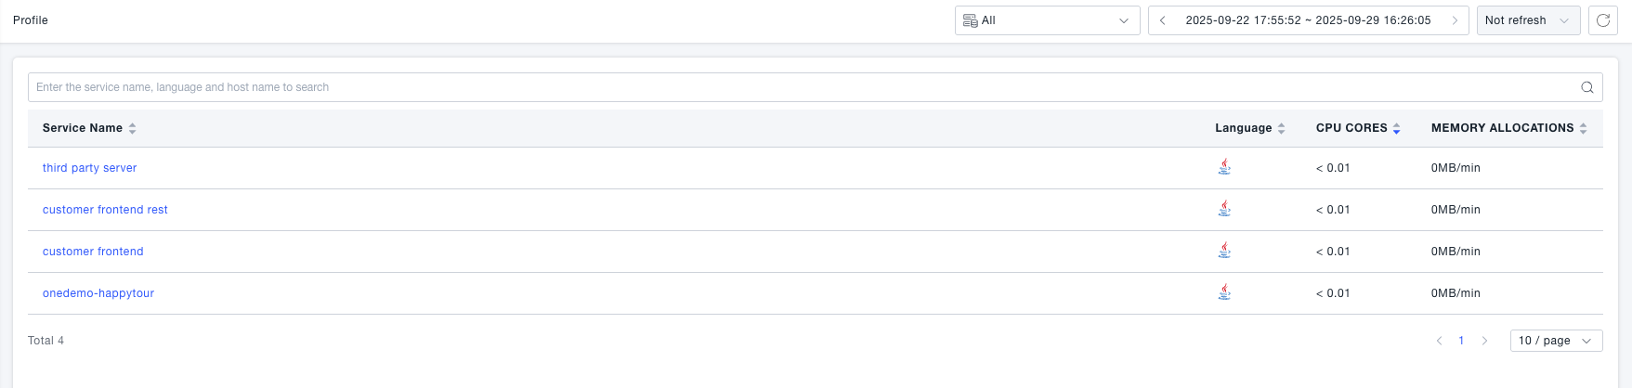Open third party server service link
Viewport: 1632px width, 388px height.
[x=89, y=168]
